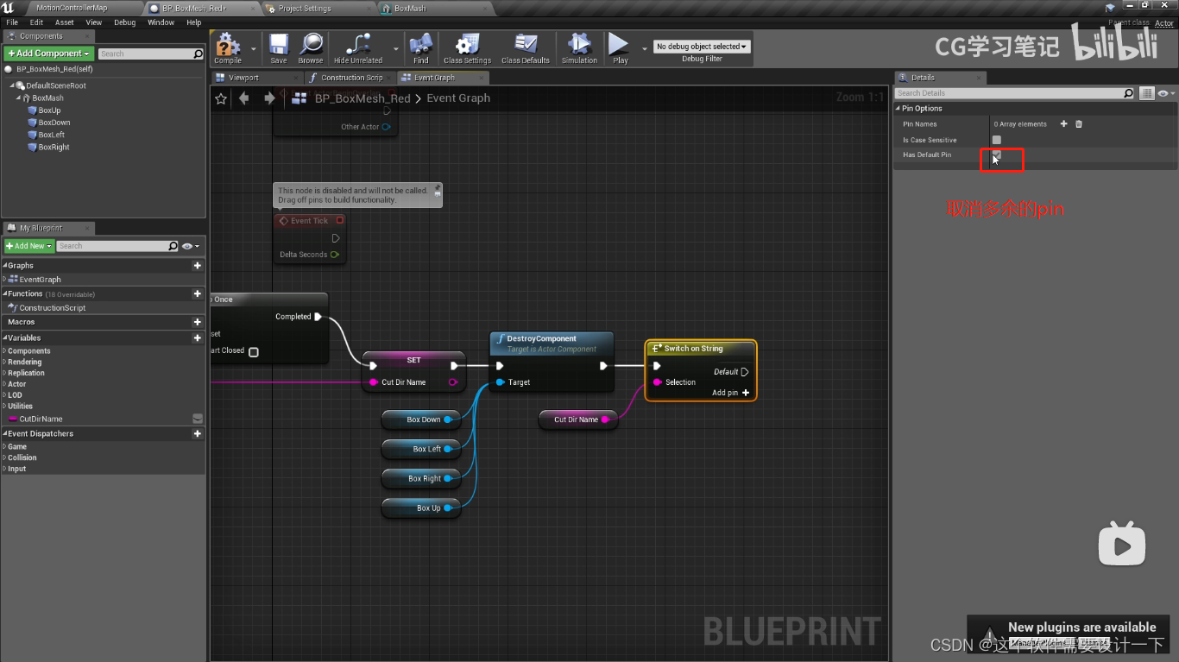Click the Compile toolbar icon
This screenshot has width=1179, height=662.
(228, 48)
